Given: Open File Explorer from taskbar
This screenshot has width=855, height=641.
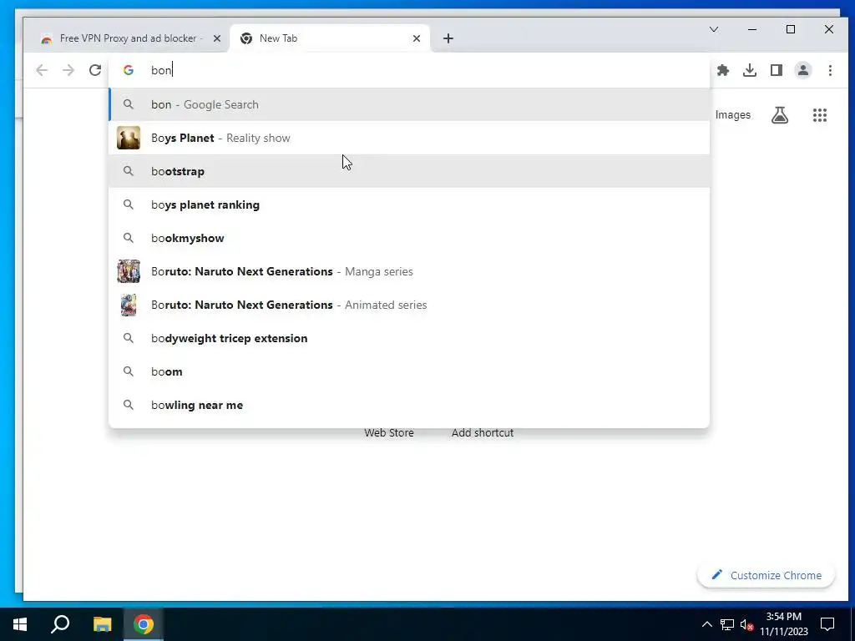Looking at the screenshot, I should (102, 624).
